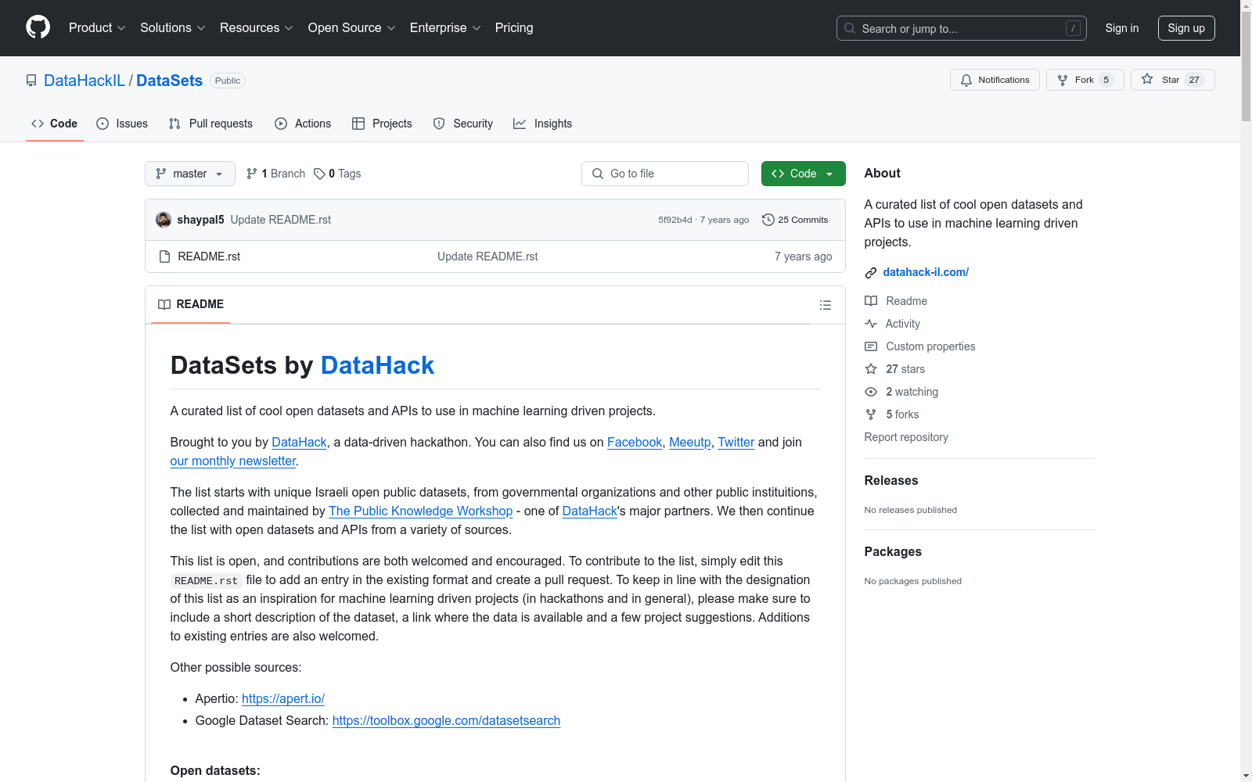Open the https://apert.io/ link
Screen dimensions: 1252x782
[x=283, y=698]
